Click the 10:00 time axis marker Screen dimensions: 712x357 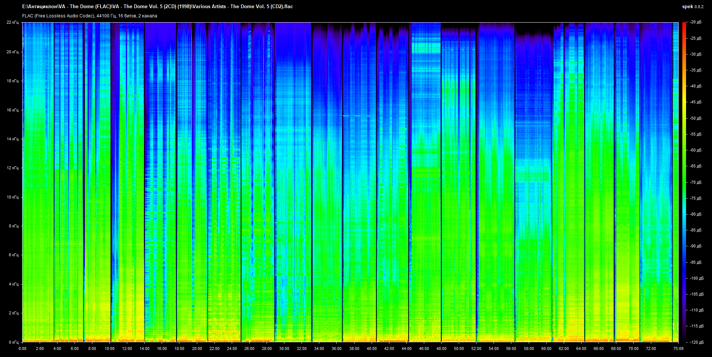(109, 348)
